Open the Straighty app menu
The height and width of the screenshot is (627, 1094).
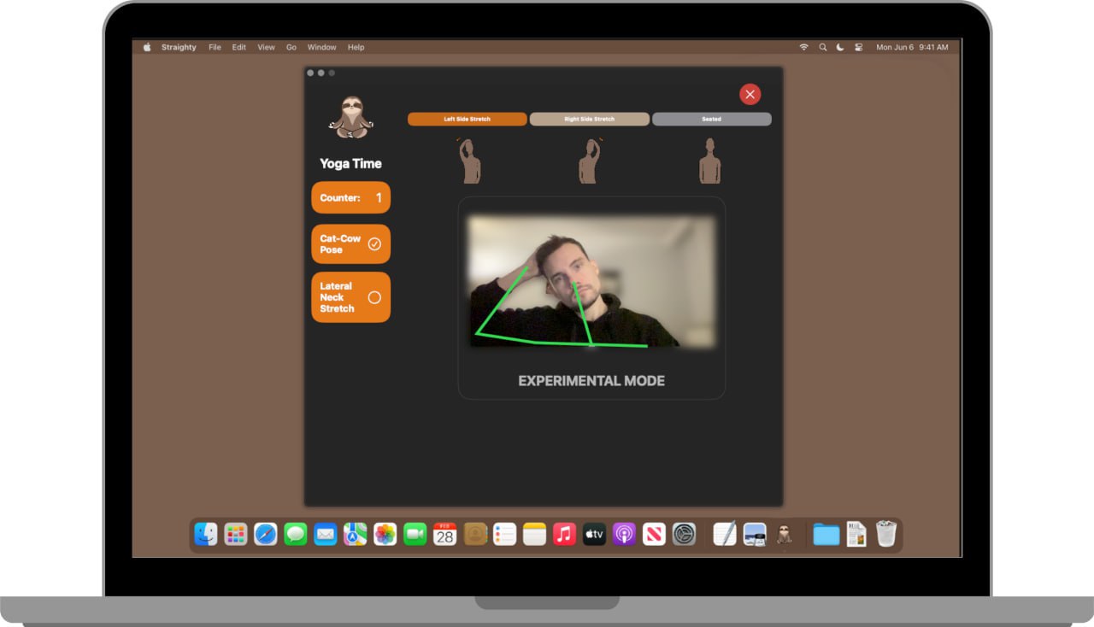[x=179, y=47]
